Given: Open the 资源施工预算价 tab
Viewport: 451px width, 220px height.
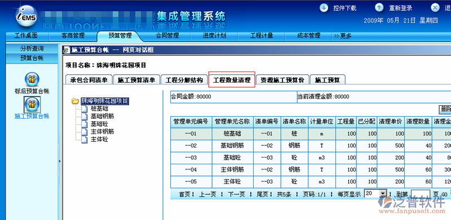Looking at the screenshot, I should [x=282, y=80].
